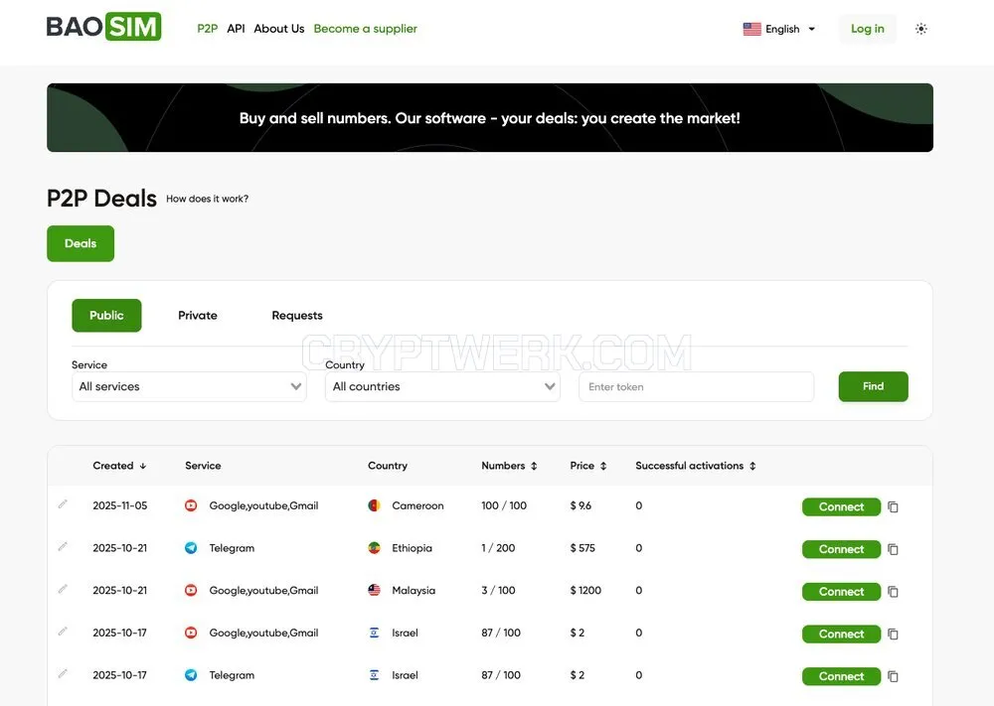Open the English language dropdown
This screenshot has height=706, width=994.
coord(789,29)
